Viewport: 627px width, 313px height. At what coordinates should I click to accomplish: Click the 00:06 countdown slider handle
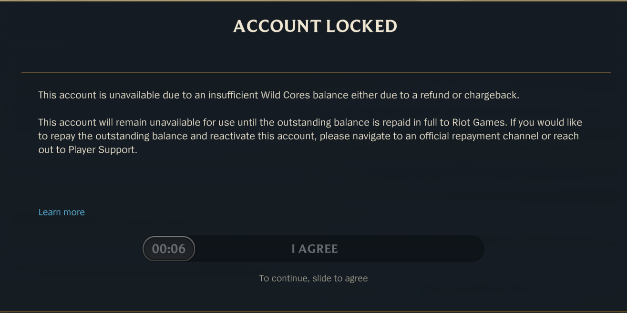coord(169,248)
